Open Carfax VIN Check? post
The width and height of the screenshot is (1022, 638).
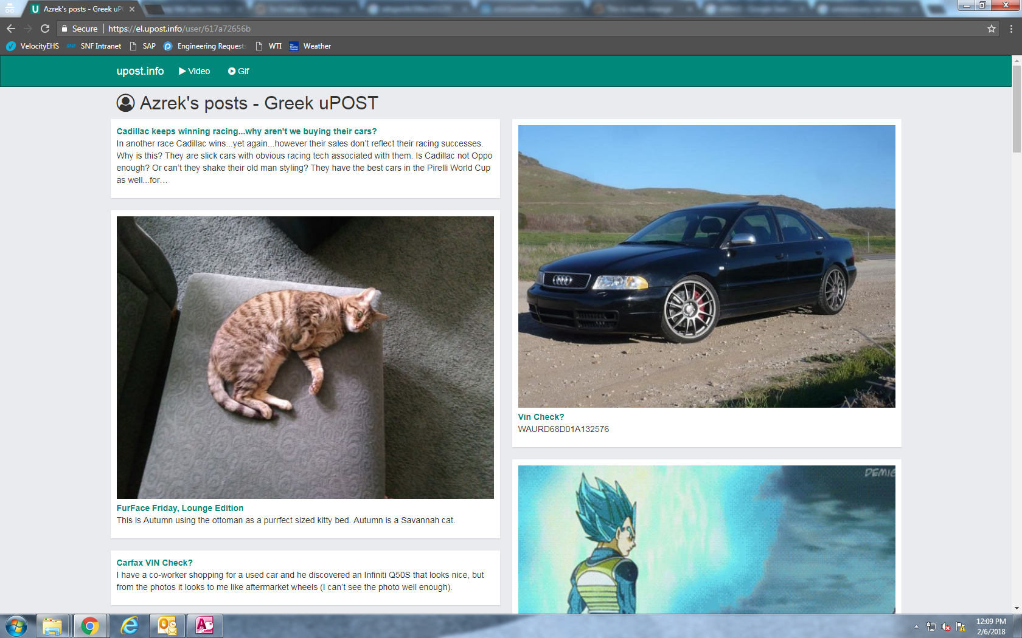click(x=155, y=563)
